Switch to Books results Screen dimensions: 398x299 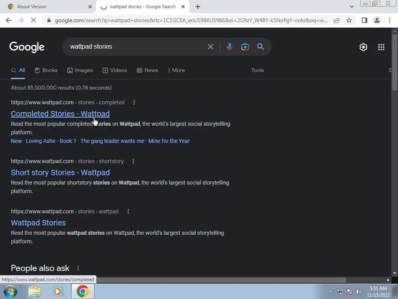coord(46,70)
